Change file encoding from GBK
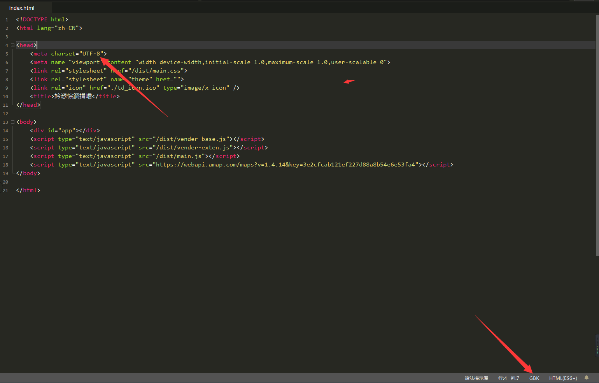This screenshot has width=599, height=383. click(x=534, y=378)
